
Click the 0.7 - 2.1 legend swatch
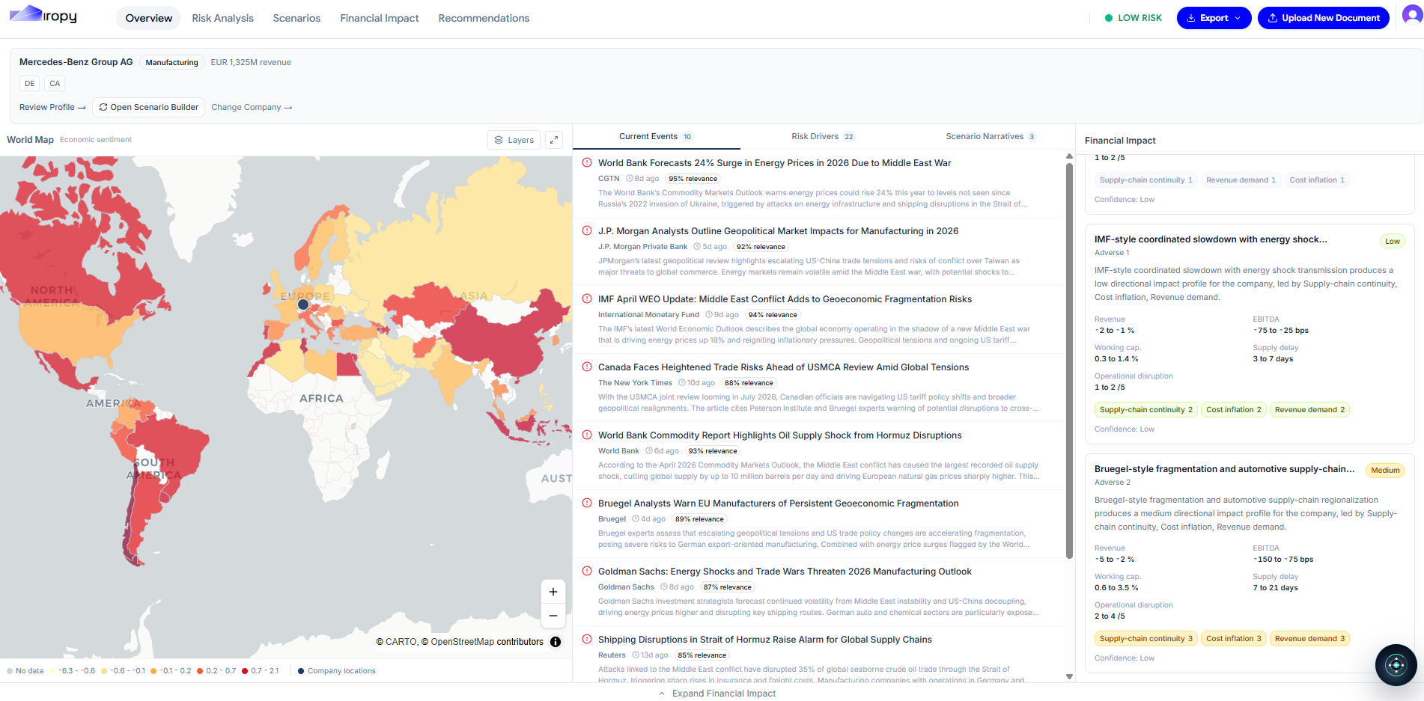245,671
